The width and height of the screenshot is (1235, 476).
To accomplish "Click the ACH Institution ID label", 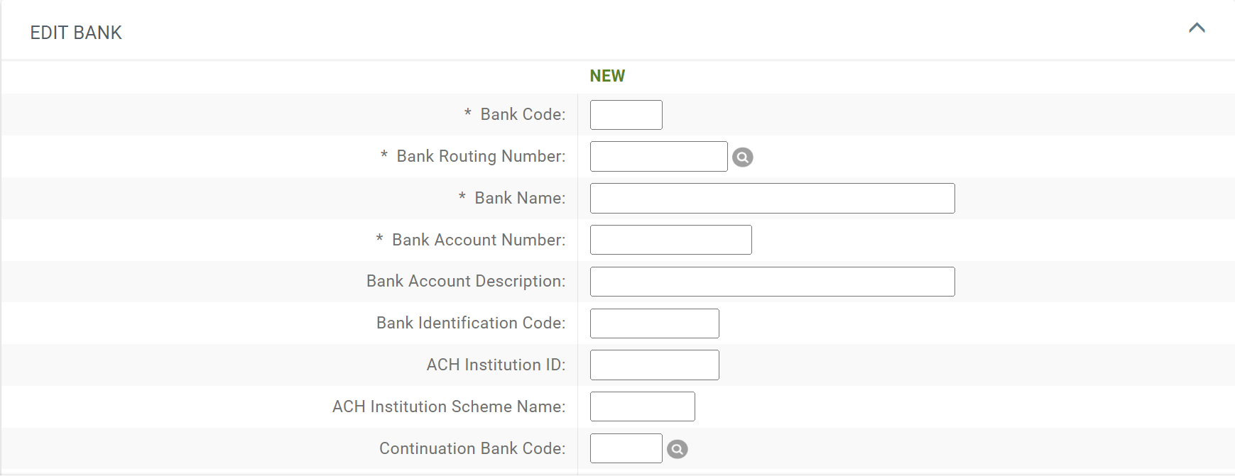I will (495, 365).
